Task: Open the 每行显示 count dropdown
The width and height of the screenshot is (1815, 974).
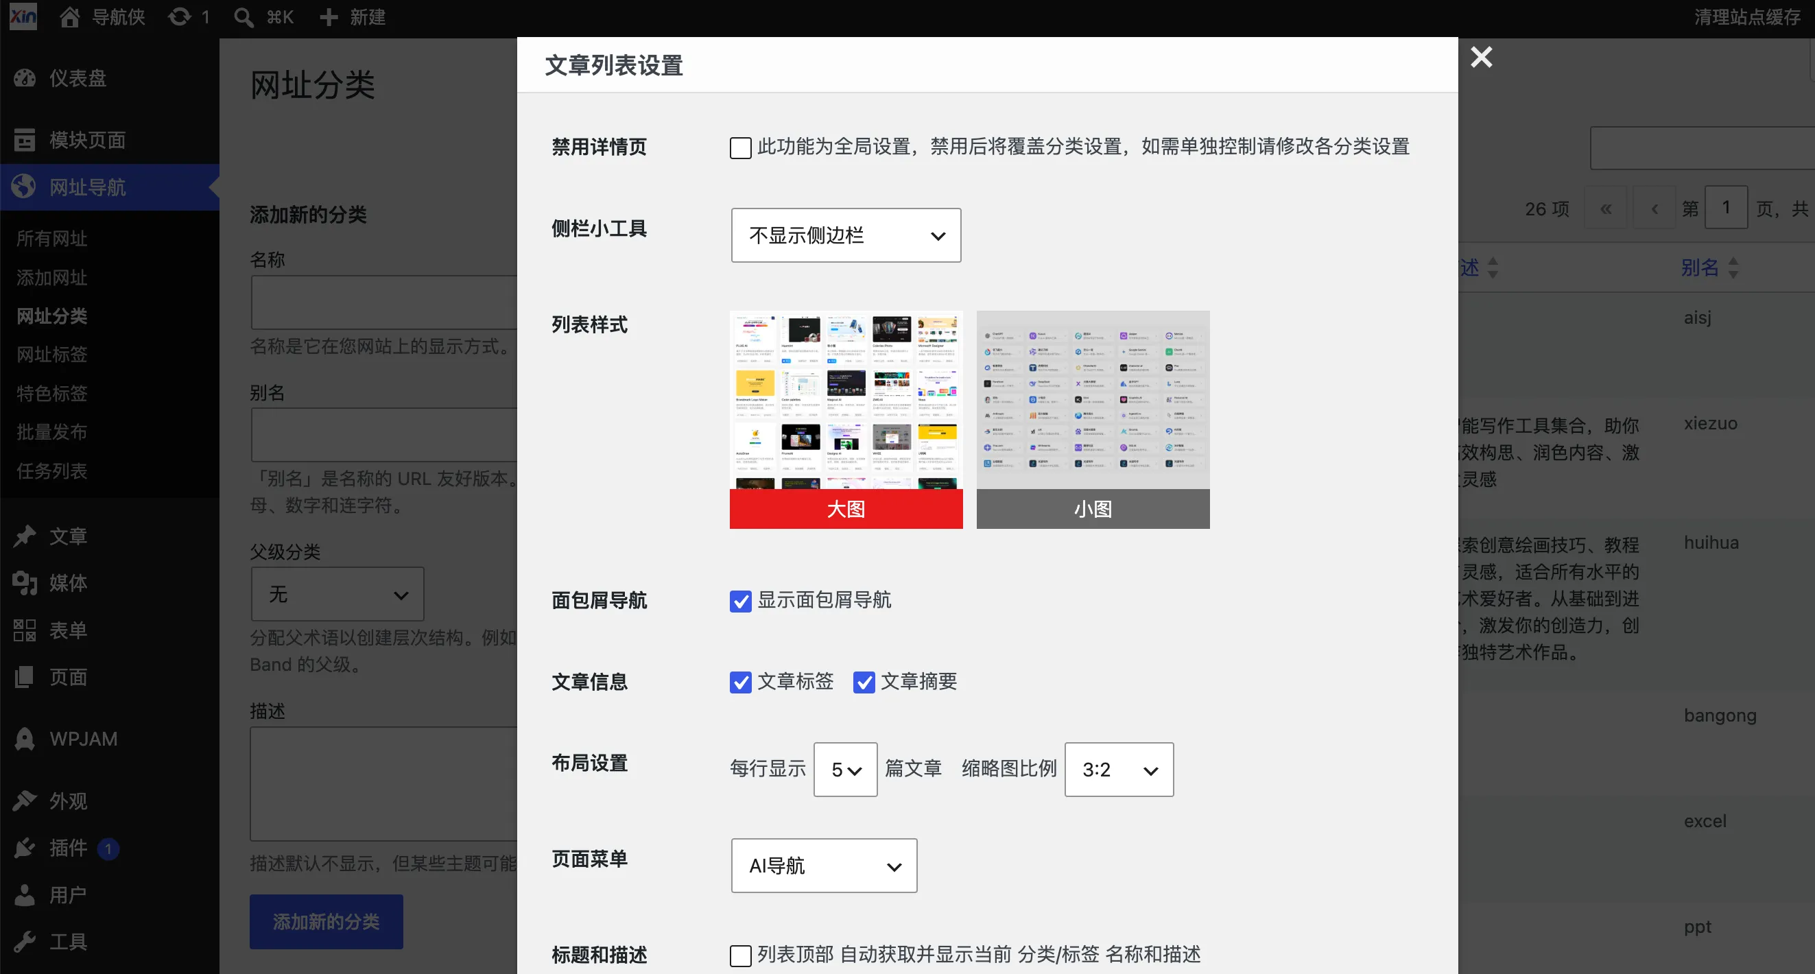Action: pyautogui.click(x=846, y=770)
